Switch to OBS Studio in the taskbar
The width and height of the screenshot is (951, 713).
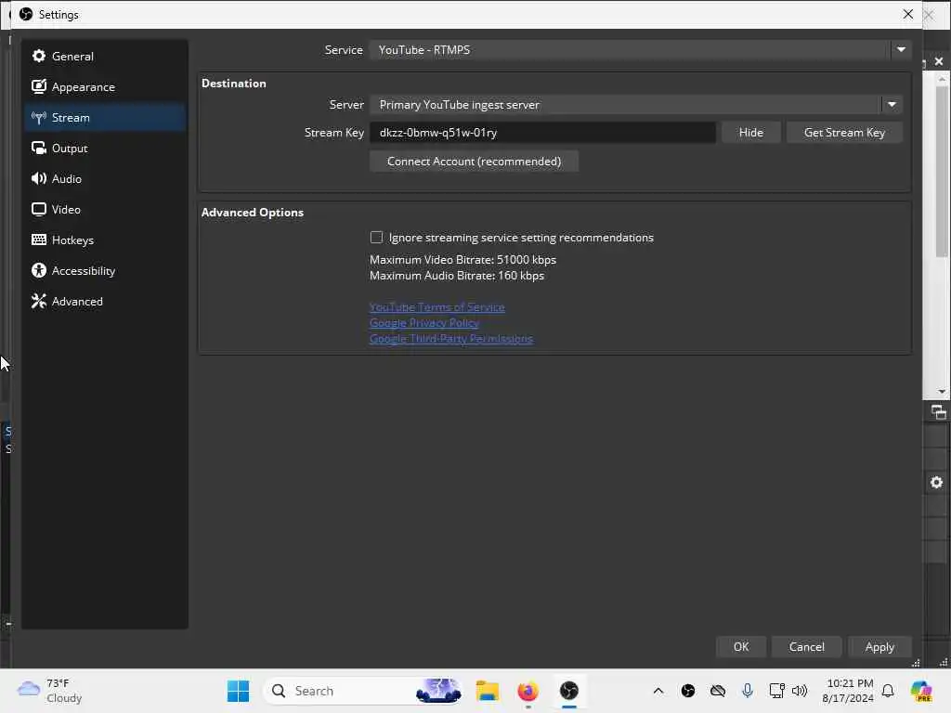point(569,691)
